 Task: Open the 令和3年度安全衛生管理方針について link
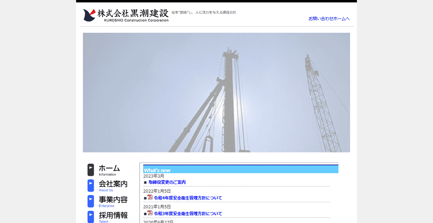click(x=187, y=213)
